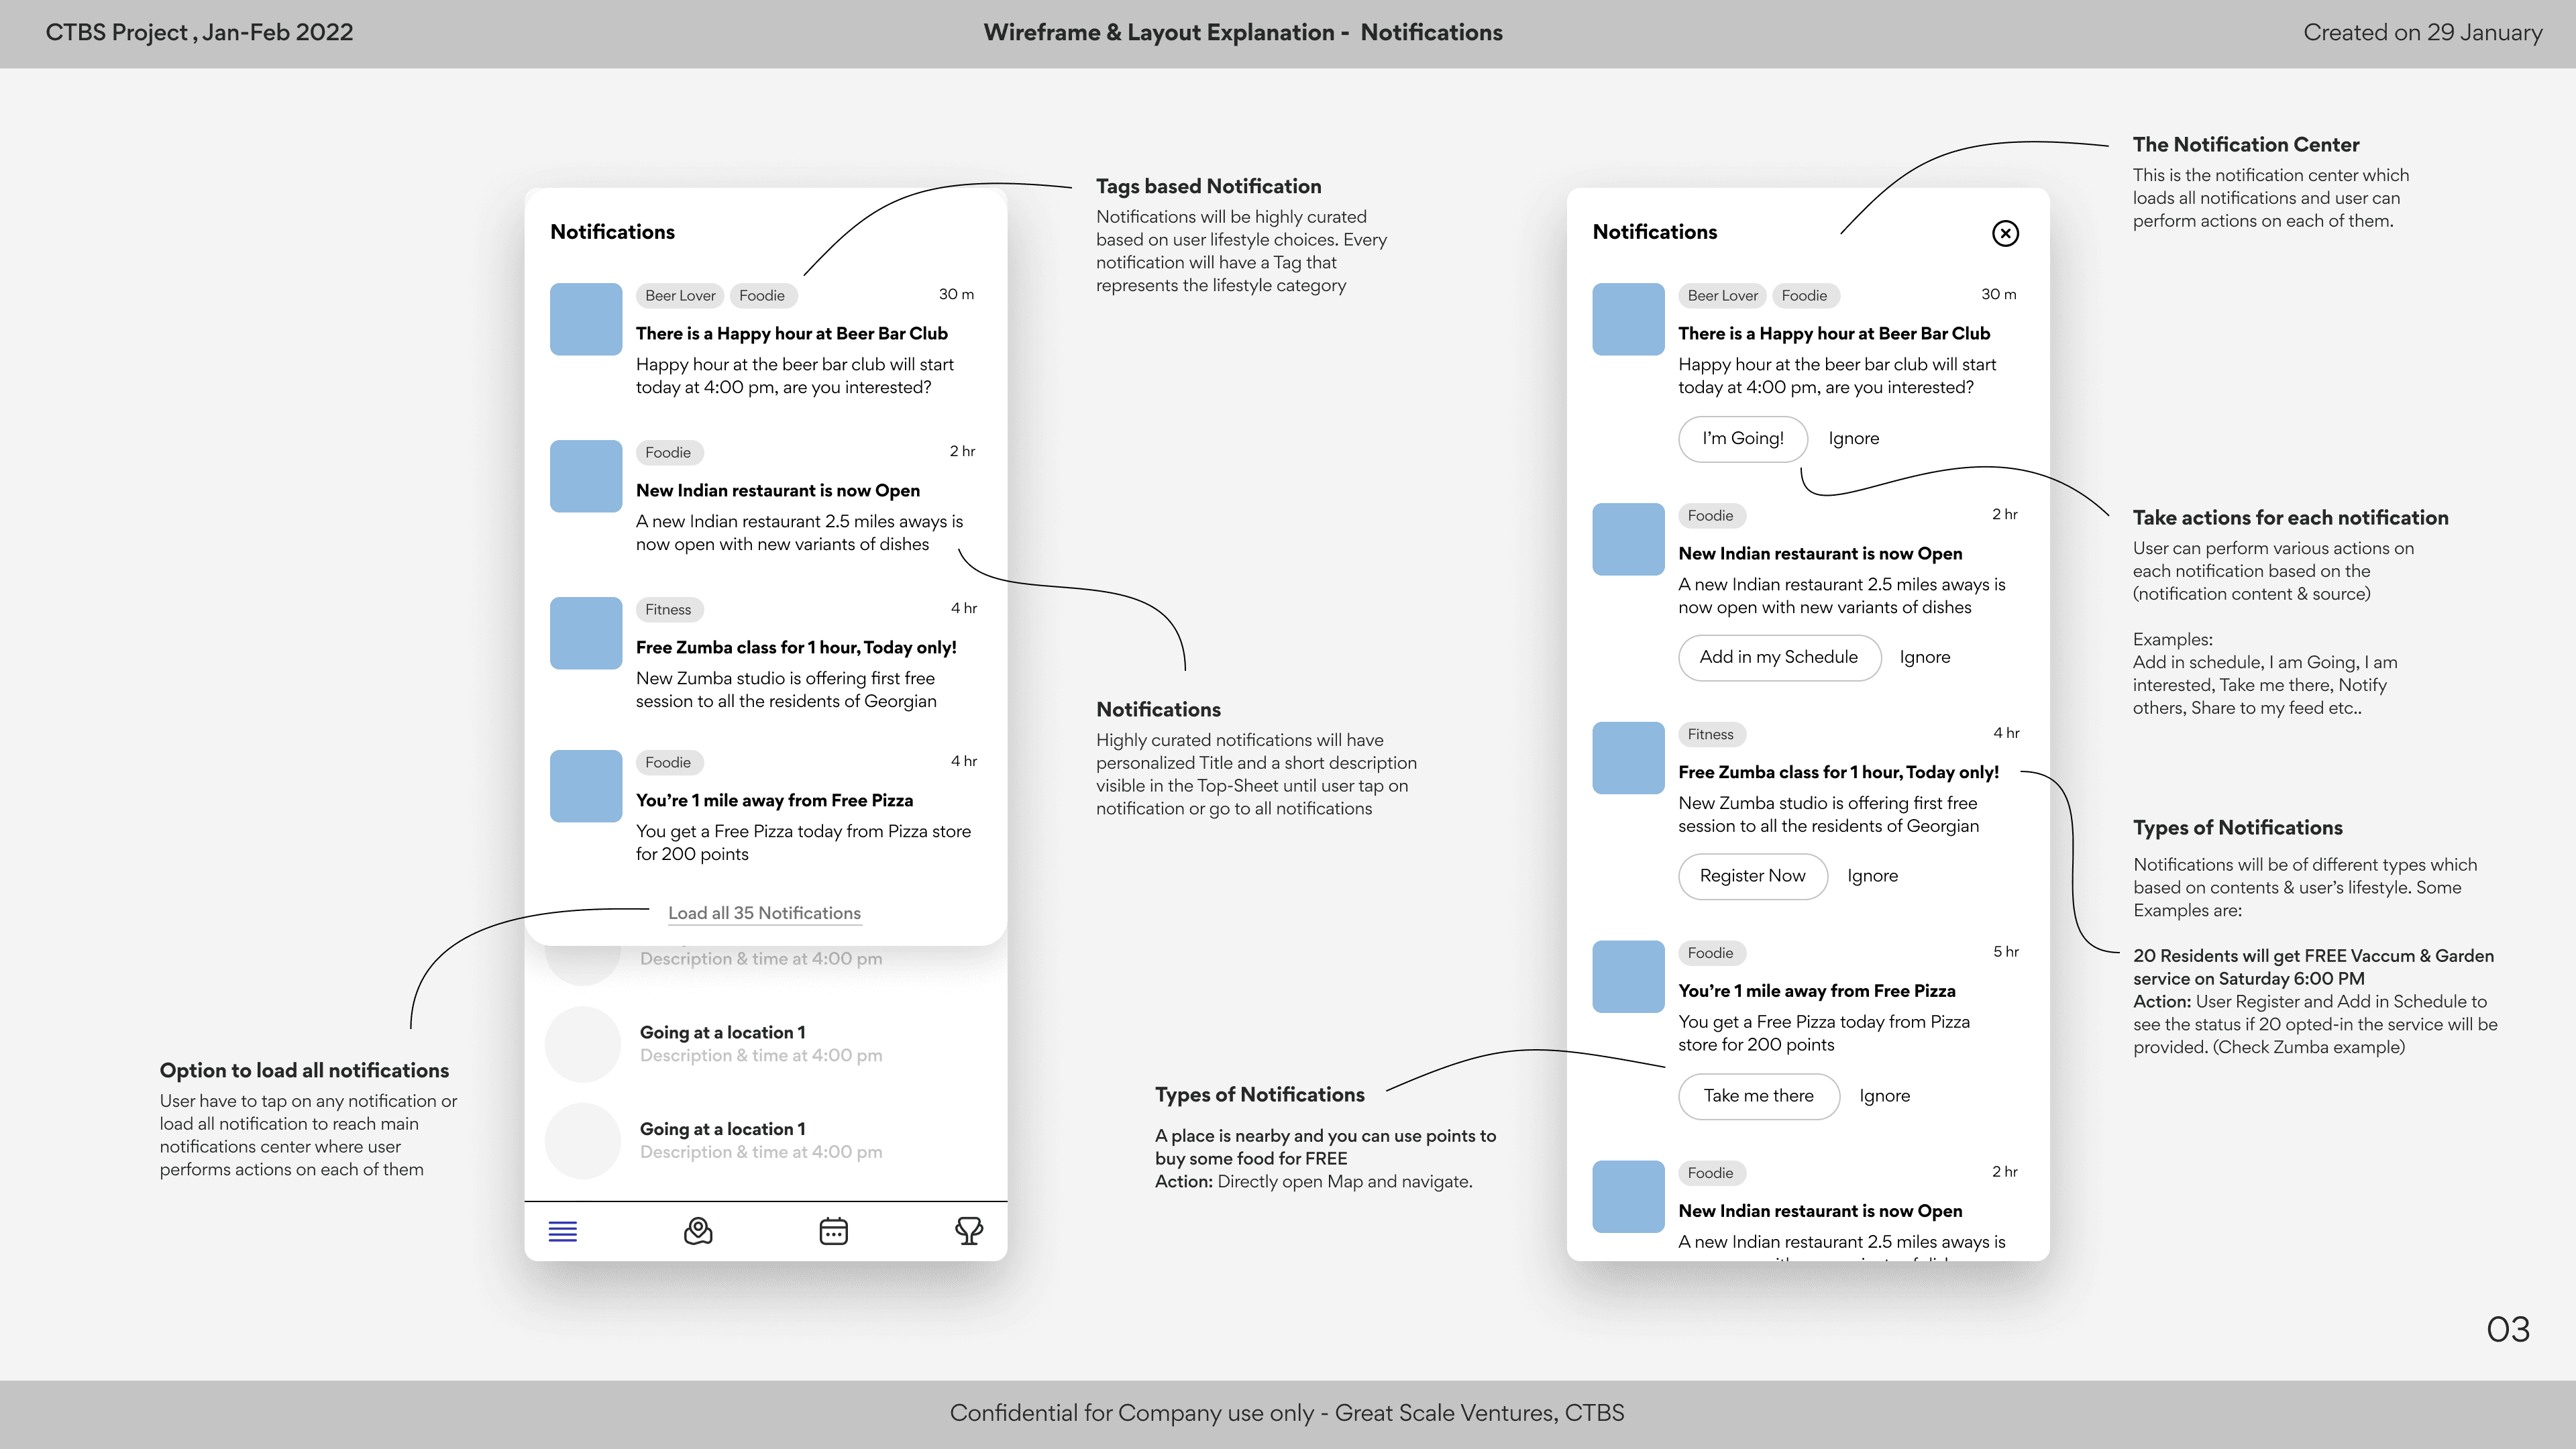Select last Going at a location 1 item
2576x1449 pixels.
[x=722, y=1129]
